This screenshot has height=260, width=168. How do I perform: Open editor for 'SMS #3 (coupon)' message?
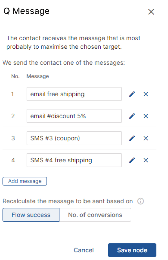point(132,138)
